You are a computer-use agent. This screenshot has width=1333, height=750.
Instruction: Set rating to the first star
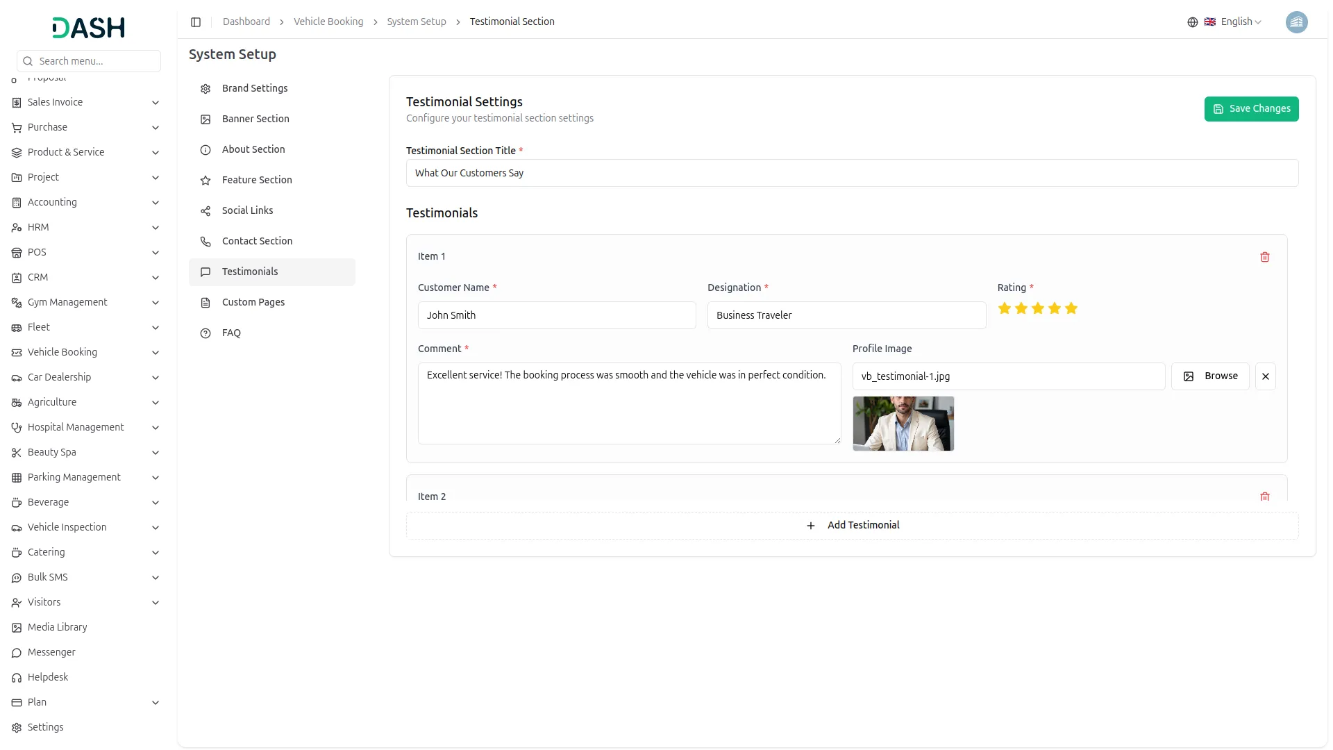[x=1004, y=308]
